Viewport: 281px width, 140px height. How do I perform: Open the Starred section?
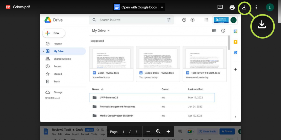click(54, 74)
